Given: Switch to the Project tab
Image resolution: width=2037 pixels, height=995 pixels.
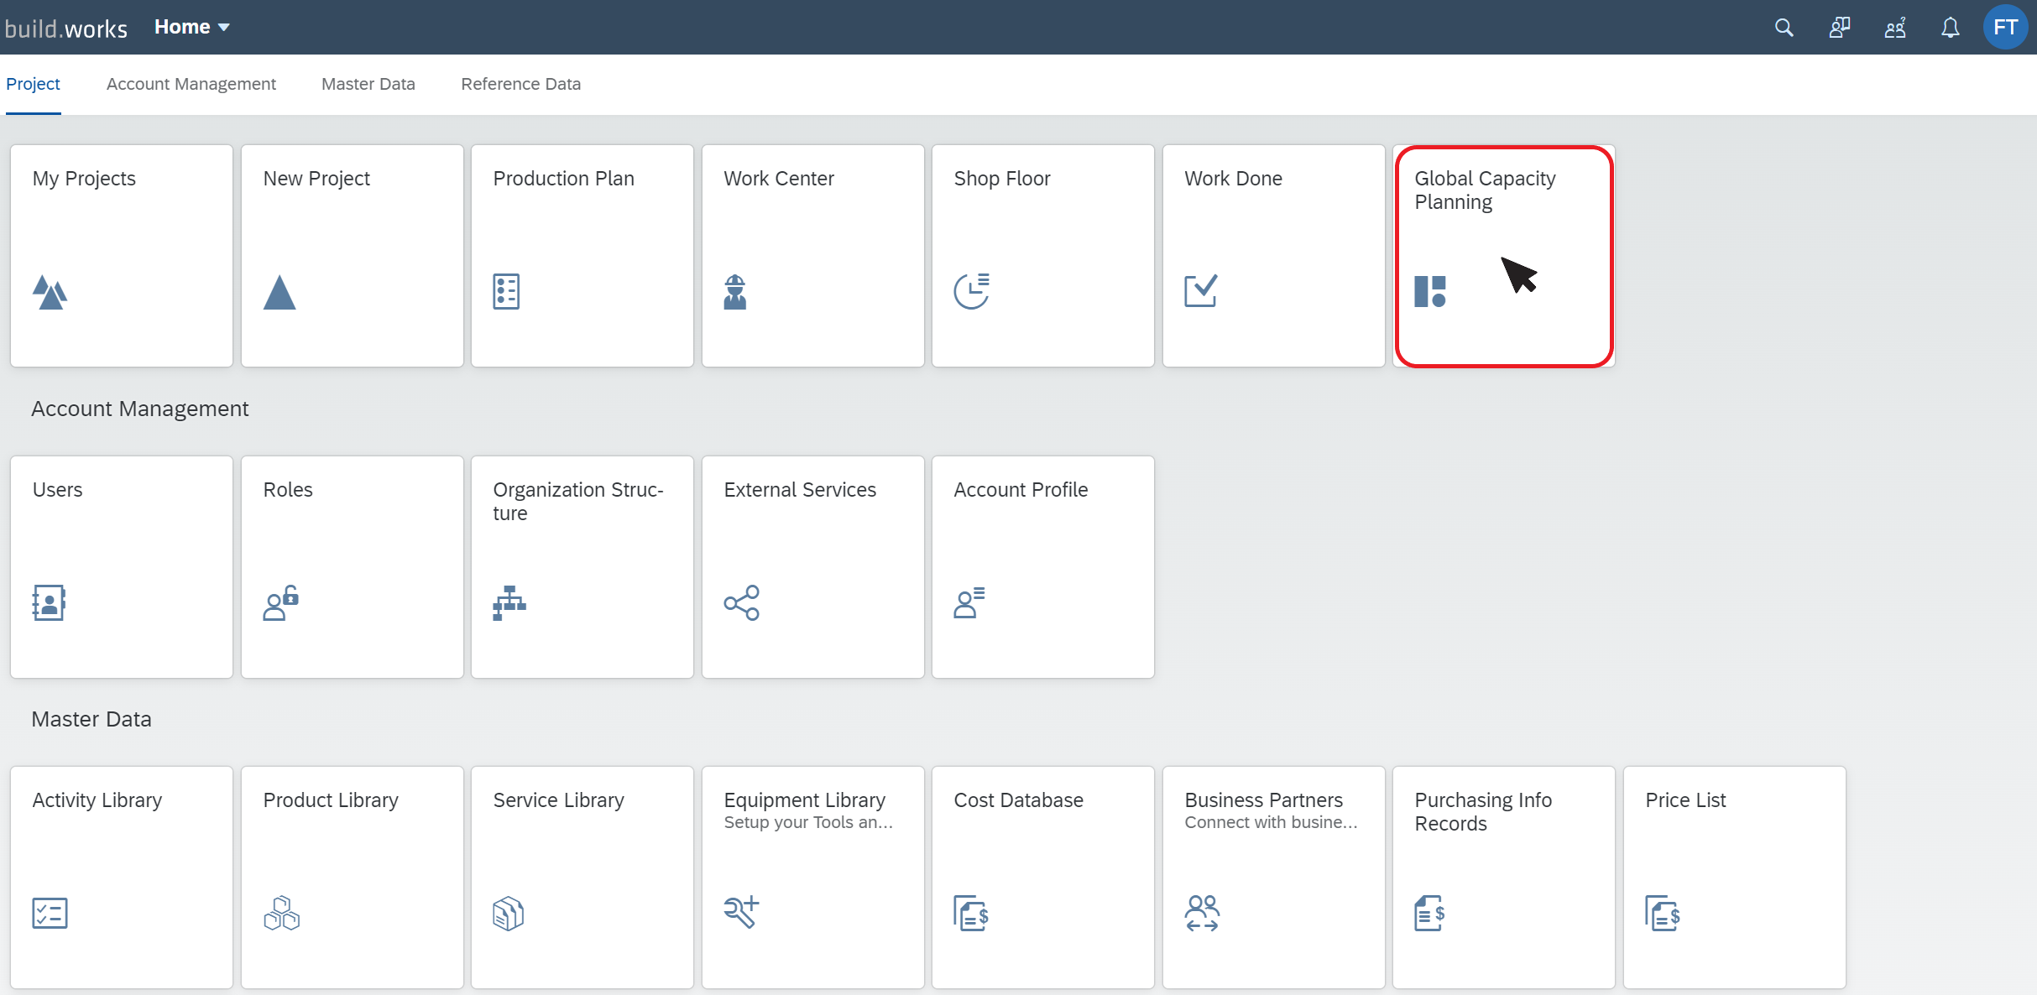Looking at the screenshot, I should tap(33, 84).
